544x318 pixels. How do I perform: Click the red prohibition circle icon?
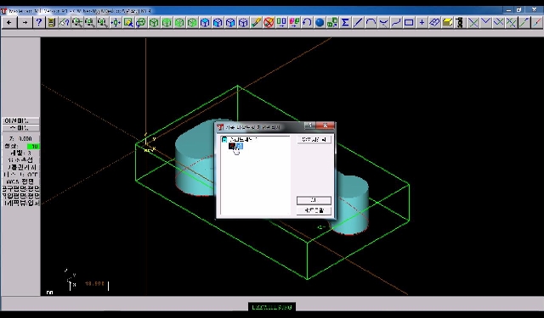click(269, 23)
